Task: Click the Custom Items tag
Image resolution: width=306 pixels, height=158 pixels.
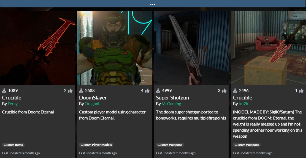Action: pos(13,145)
